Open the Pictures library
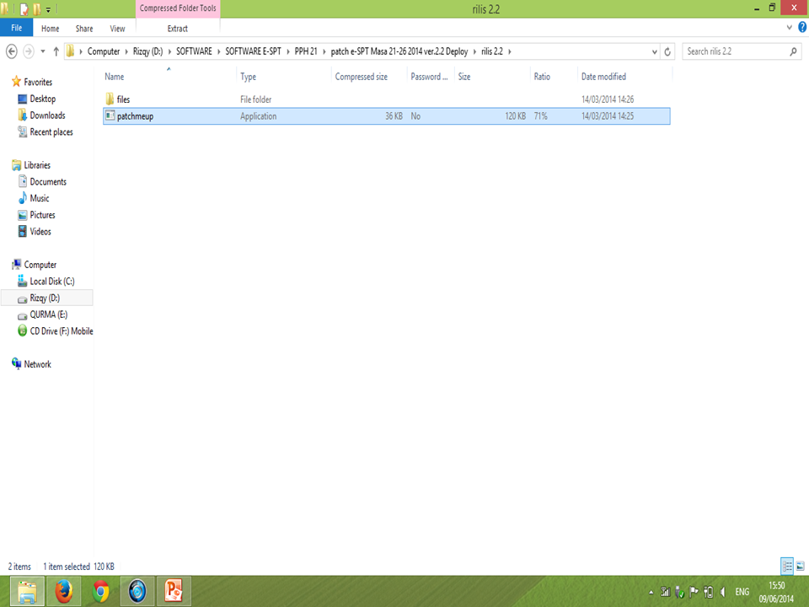809x607 pixels. click(42, 215)
